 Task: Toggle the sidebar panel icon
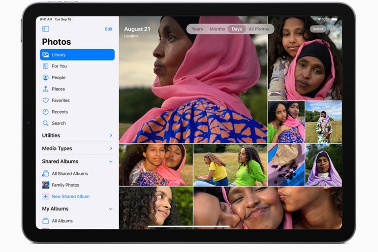[x=46, y=29]
